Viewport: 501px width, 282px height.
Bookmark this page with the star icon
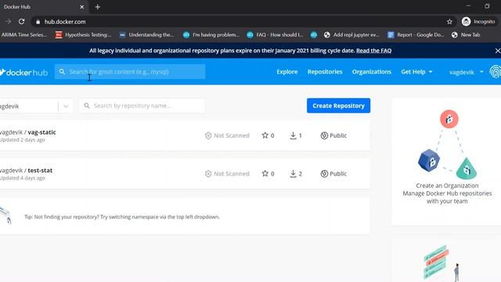tap(449, 21)
